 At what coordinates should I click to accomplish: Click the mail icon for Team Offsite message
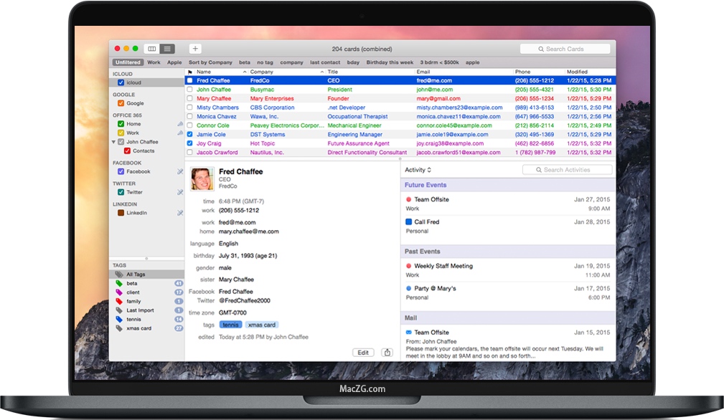coord(408,333)
